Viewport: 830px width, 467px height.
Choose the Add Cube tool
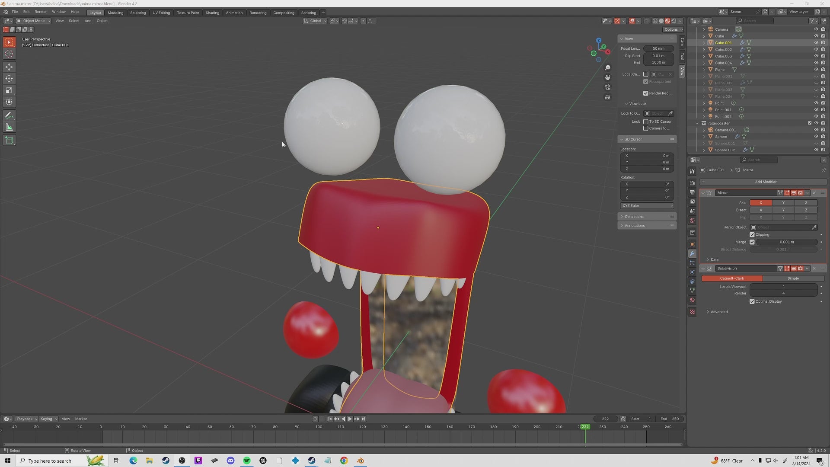(x=9, y=140)
